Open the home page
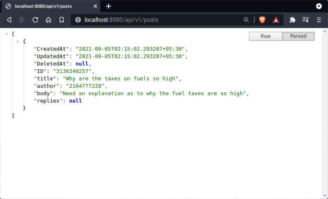Viewport: 328px width, 199px height. click(49, 20)
